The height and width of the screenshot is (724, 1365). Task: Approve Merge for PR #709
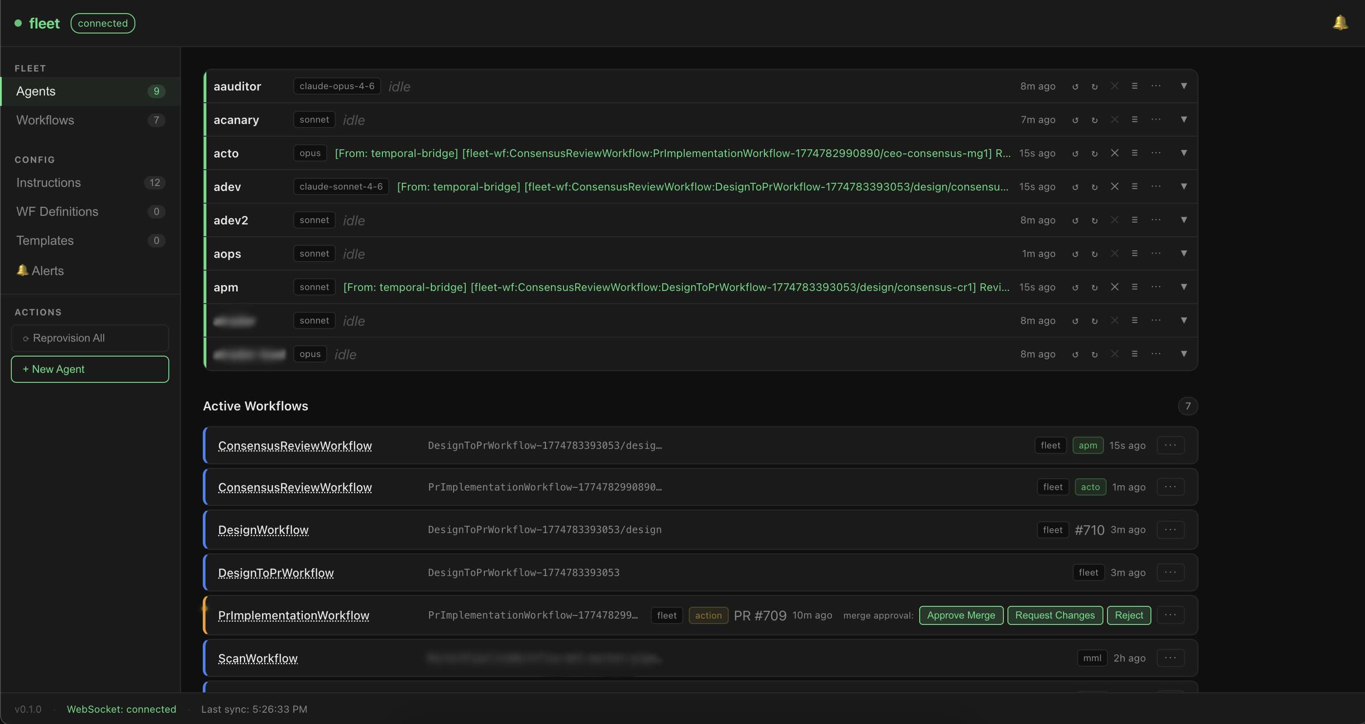(961, 615)
